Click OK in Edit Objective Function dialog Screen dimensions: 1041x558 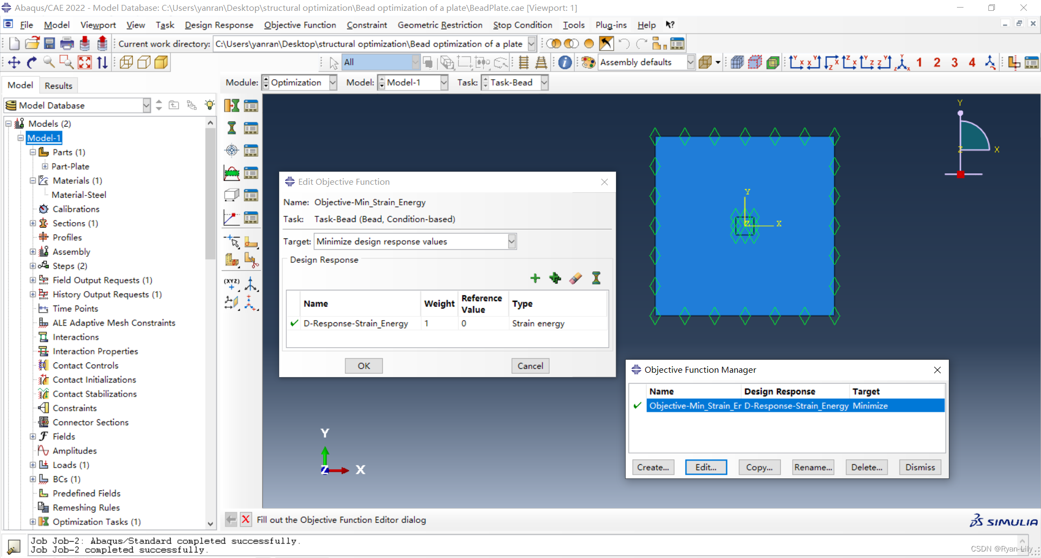click(x=364, y=366)
